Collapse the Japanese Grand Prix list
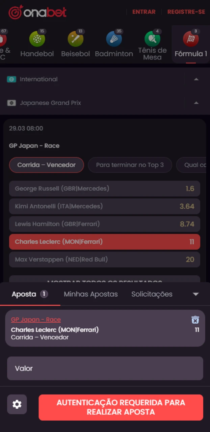210x432 pixels. pos(196,103)
